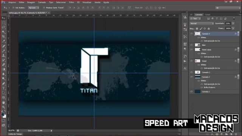242x136 pixels.
Task: Collapse effects of Camada 3 layer
Action: click(x=239, y=77)
